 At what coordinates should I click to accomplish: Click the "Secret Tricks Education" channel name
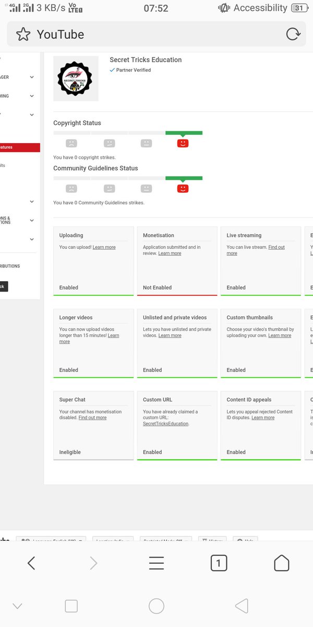point(146,60)
